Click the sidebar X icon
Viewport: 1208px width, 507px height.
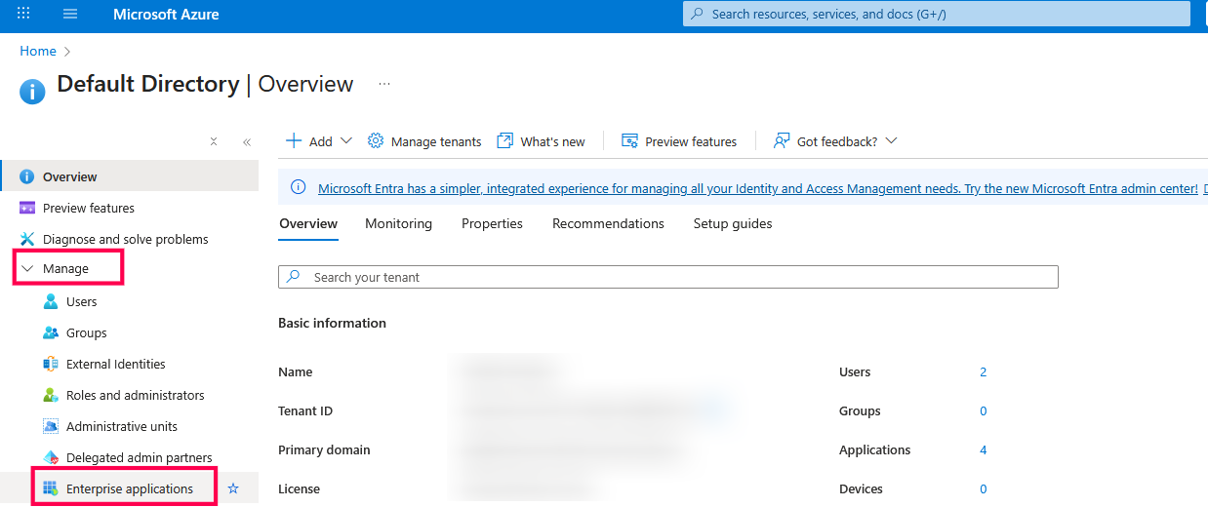(214, 141)
